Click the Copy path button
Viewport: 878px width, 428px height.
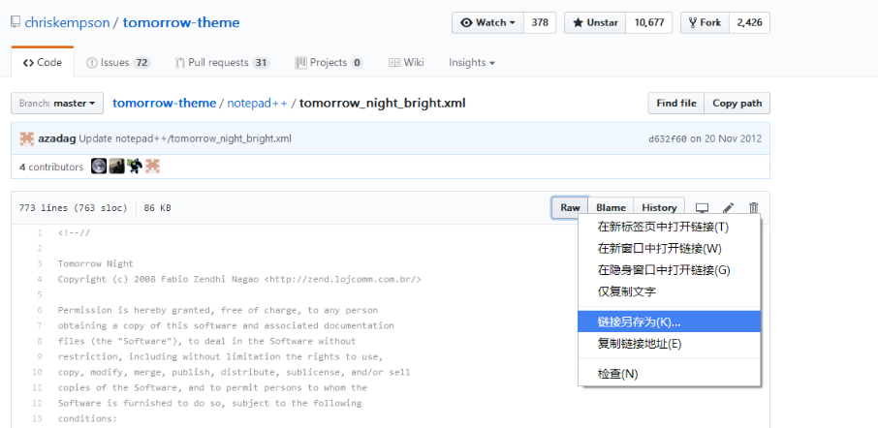coord(737,103)
